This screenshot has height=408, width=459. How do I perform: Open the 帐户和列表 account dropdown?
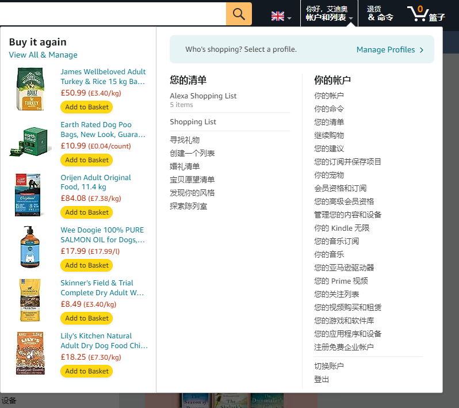329,13
